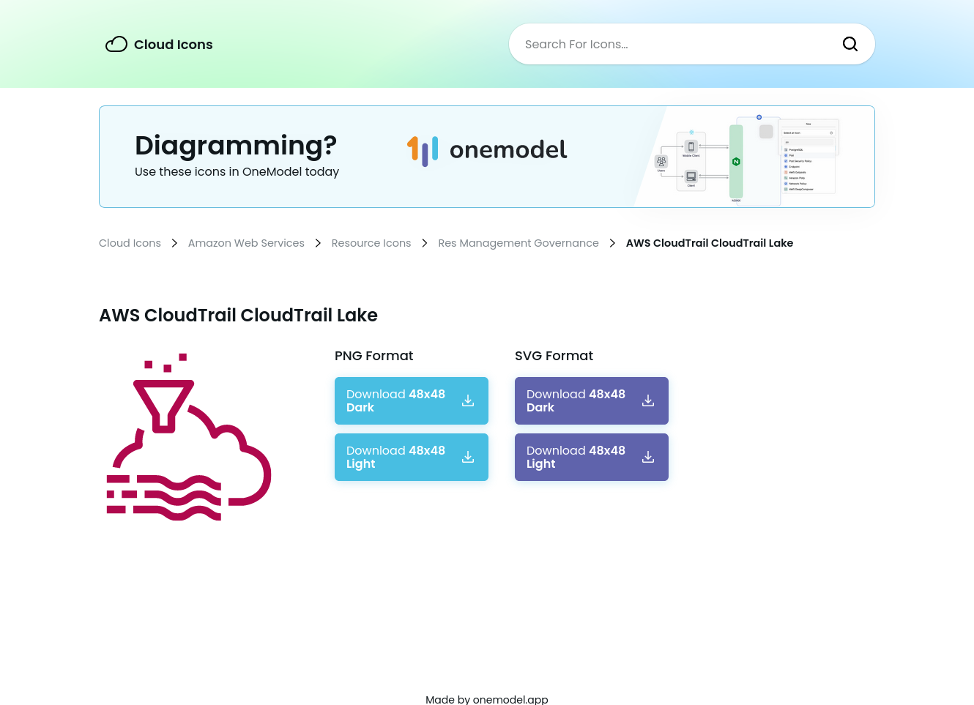Navigate to Resource Icons breadcrumb
This screenshot has width=974, height=705.
click(x=371, y=243)
